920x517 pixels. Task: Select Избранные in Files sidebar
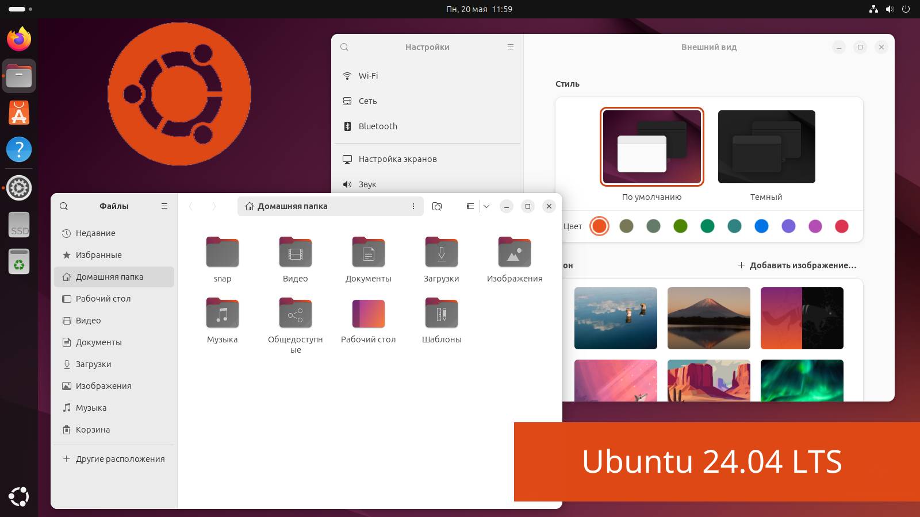[114, 255]
